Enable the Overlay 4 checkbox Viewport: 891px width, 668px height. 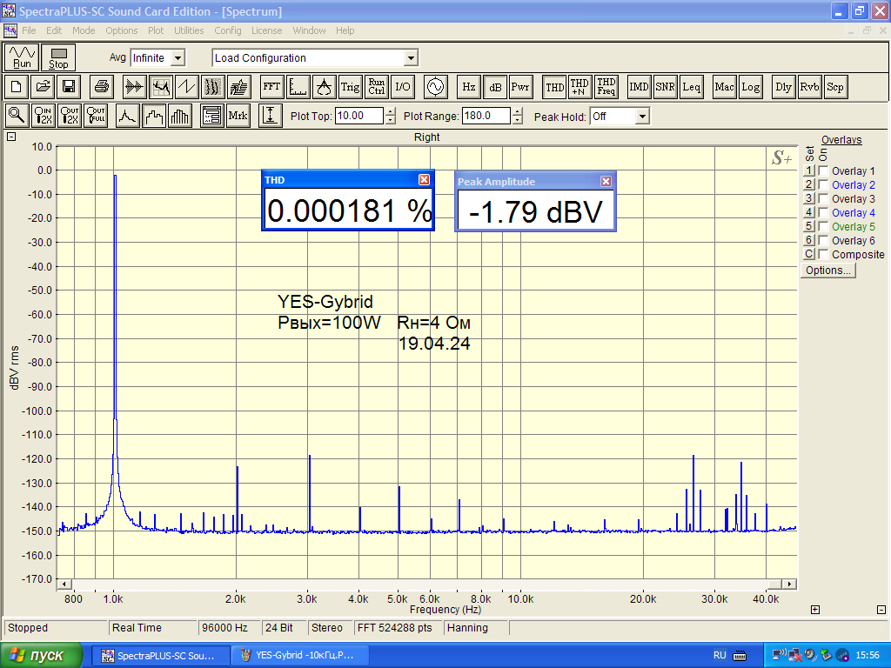(823, 212)
